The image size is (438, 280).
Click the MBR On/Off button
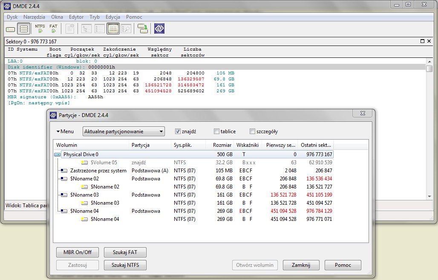click(77, 252)
